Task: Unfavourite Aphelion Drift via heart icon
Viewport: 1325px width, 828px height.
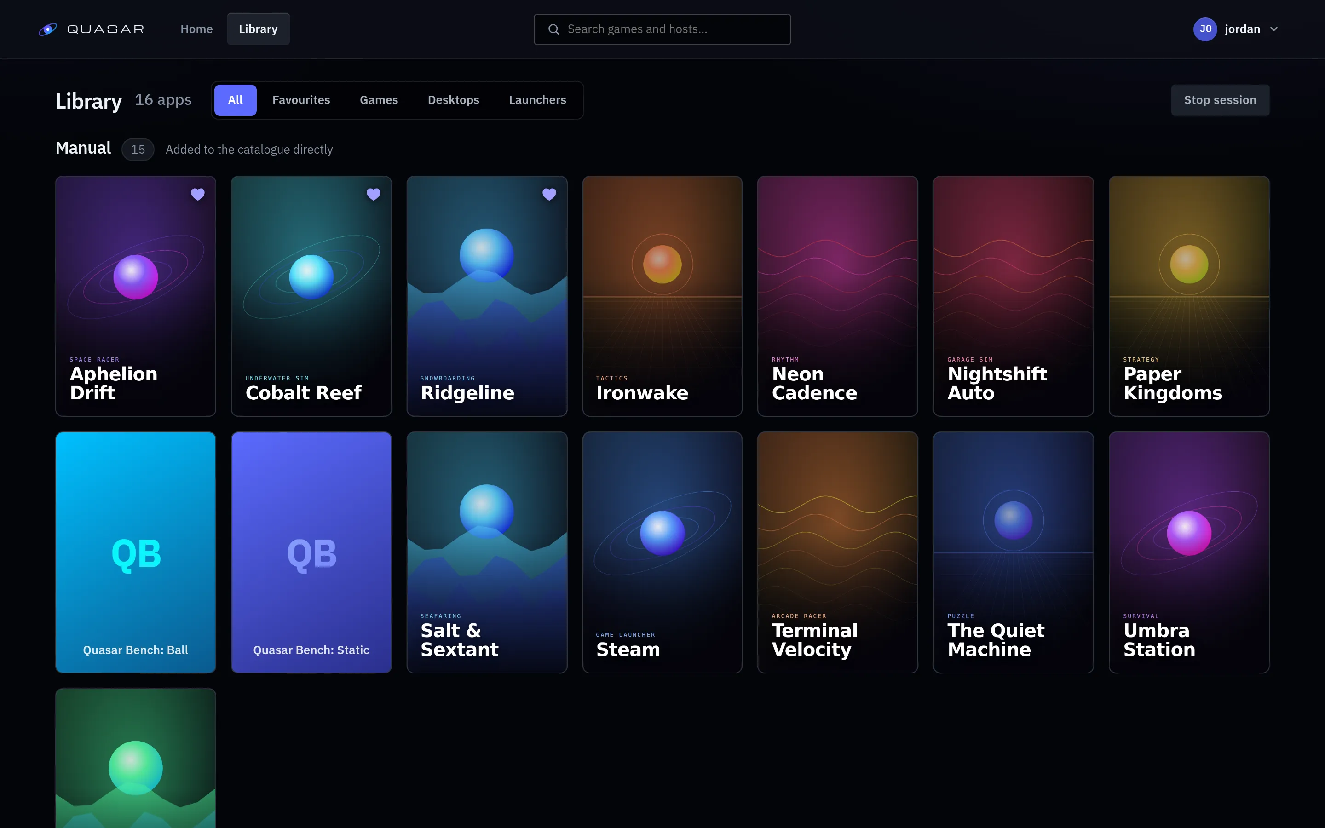Action: pyautogui.click(x=198, y=194)
